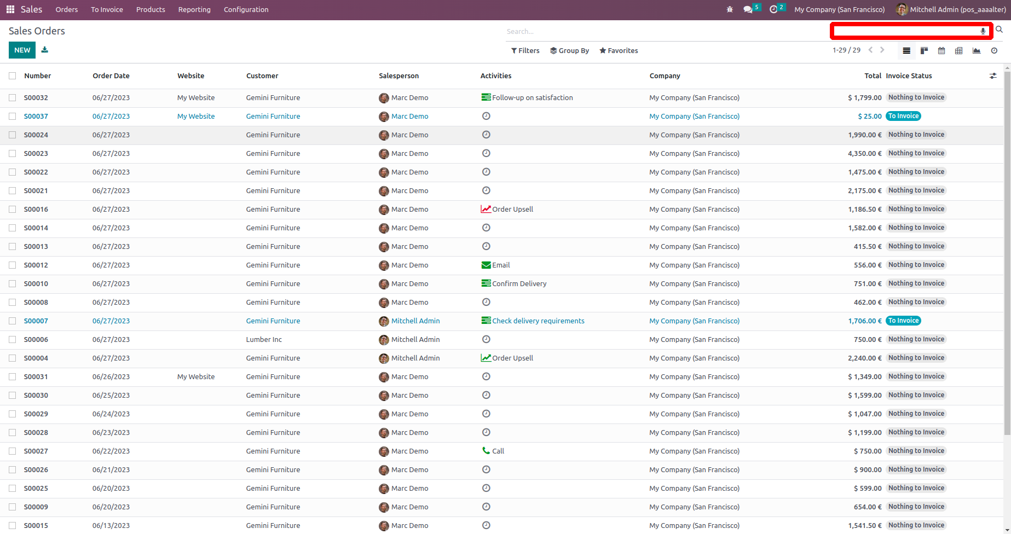Toggle the select-all checkbox in header
The image size is (1011, 534).
pyautogui.click(x=12, y=76)
